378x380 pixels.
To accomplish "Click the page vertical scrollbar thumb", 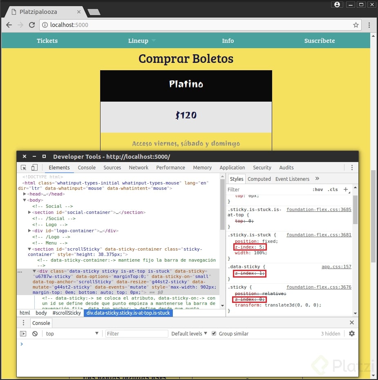I will click(373, 216).
